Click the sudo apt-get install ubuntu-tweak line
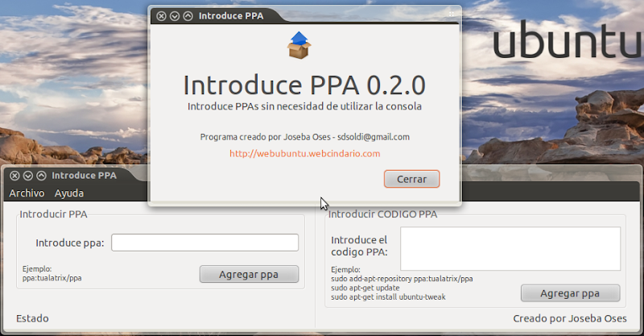The image size is (644, 336). click(x=388, y=297)
